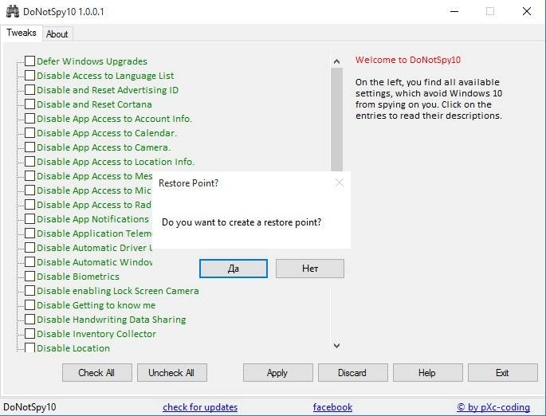Image resolution: width=546 pixels, height=416 pixels.
Task: Enable Disable Getting to know me
Action: point(30,304)
